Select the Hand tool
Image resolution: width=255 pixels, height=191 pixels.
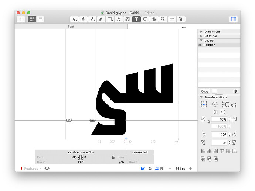tap(154, 19)
